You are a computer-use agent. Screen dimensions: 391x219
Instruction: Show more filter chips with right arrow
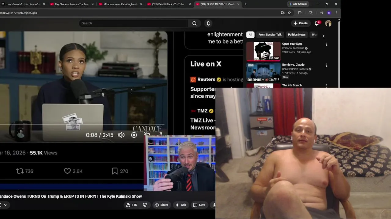(x=323, y=36)
